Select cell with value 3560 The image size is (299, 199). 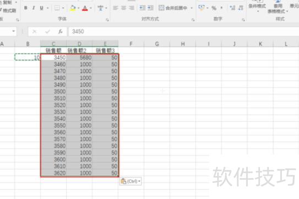point(53,132)
